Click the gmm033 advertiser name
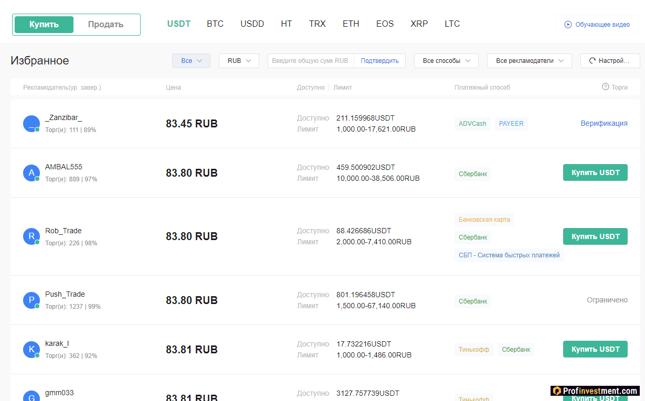Screen dimensions: 645x401 pyautogui.click(x=59, y=393)
